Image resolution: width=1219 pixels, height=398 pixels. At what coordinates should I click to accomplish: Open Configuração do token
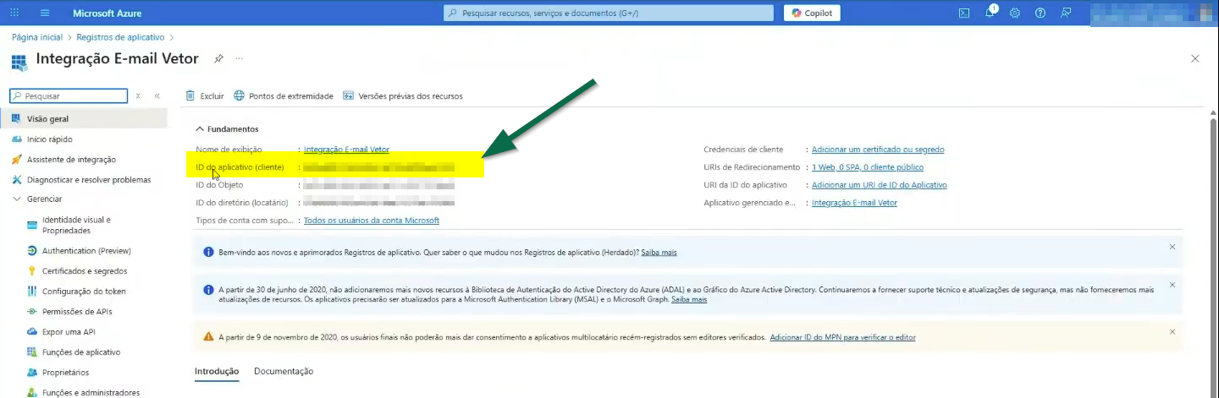85,292
